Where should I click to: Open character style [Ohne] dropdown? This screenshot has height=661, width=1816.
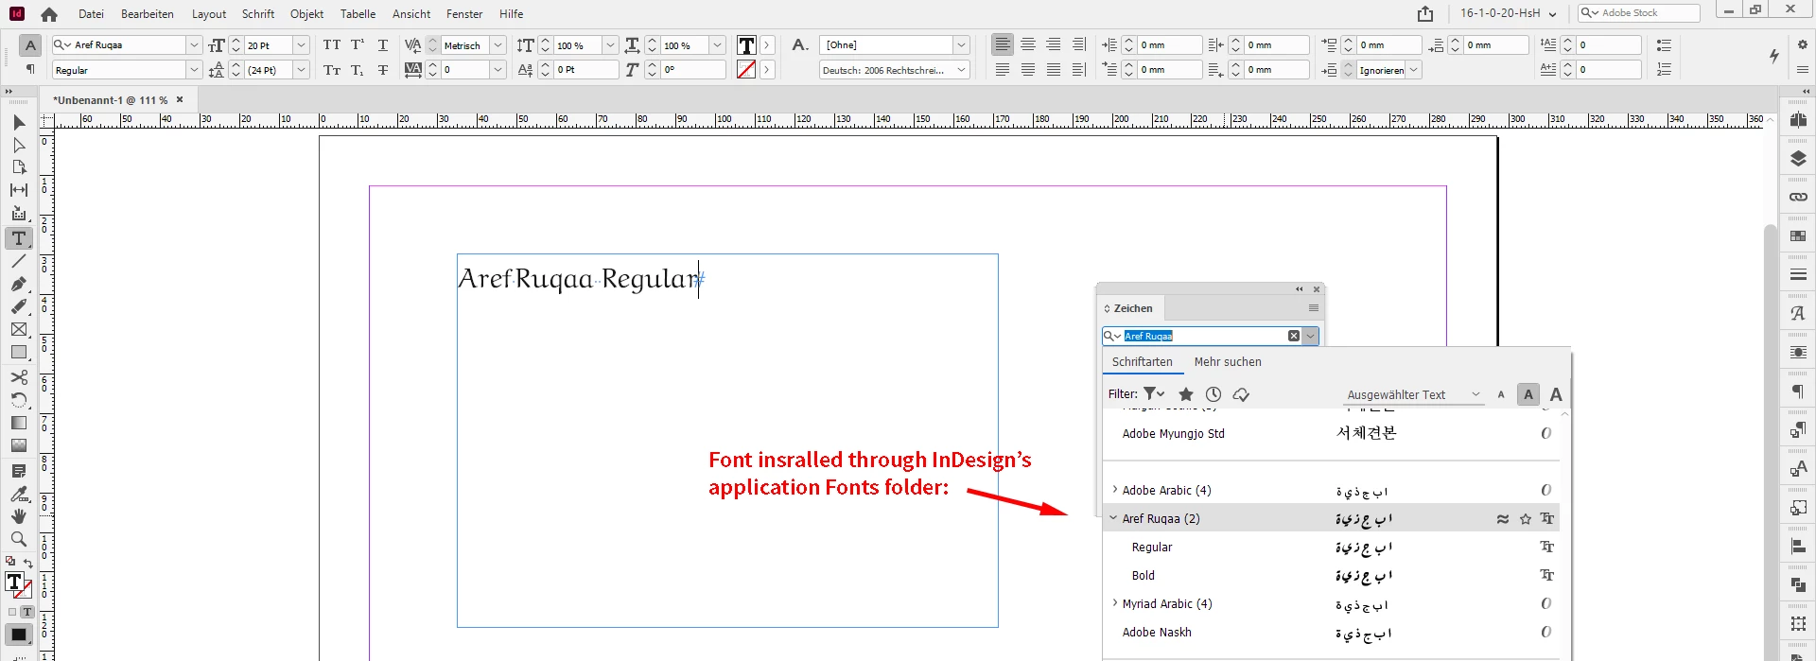click(x=961, y=44)
